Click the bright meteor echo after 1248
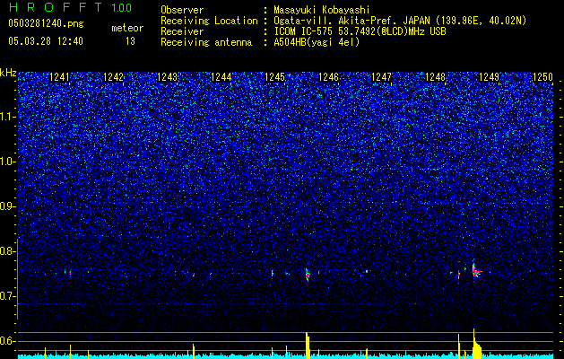564x359 pixels. (476, 271)
